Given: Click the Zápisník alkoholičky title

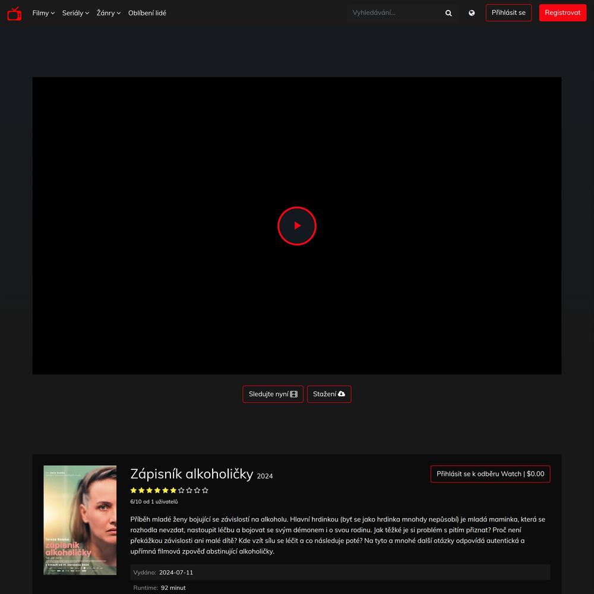Looking at the screenshot, I should click(x=192, y=474).
